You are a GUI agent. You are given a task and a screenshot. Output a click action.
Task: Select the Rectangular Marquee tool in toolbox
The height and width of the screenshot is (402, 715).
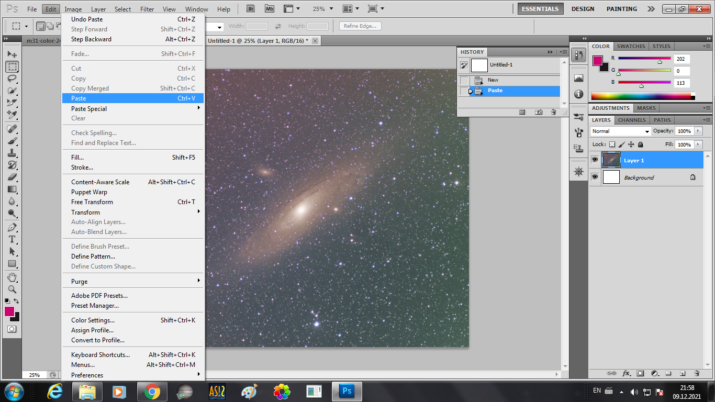pyautogui.click(x=12, y=66)
